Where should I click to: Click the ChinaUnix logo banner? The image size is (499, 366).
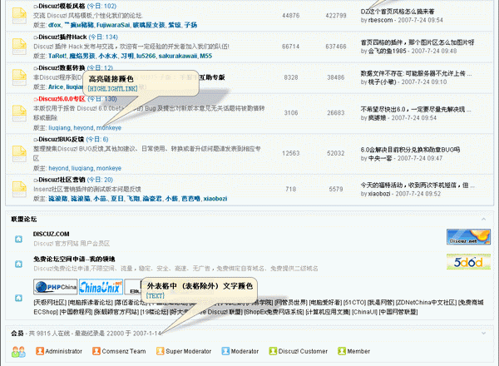click(x=101, y=287)
